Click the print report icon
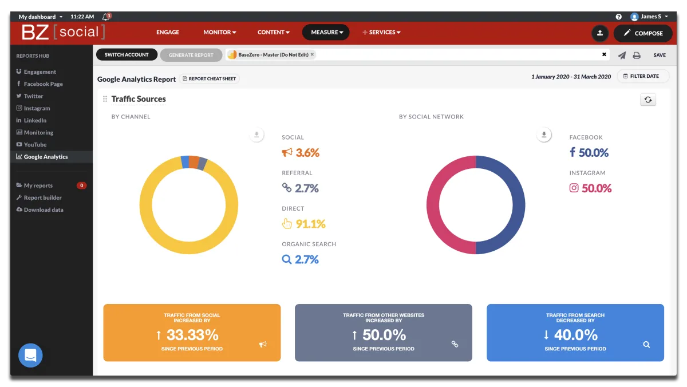The height and width of the screenshot is (387, 687). click(x=636, y=55)
